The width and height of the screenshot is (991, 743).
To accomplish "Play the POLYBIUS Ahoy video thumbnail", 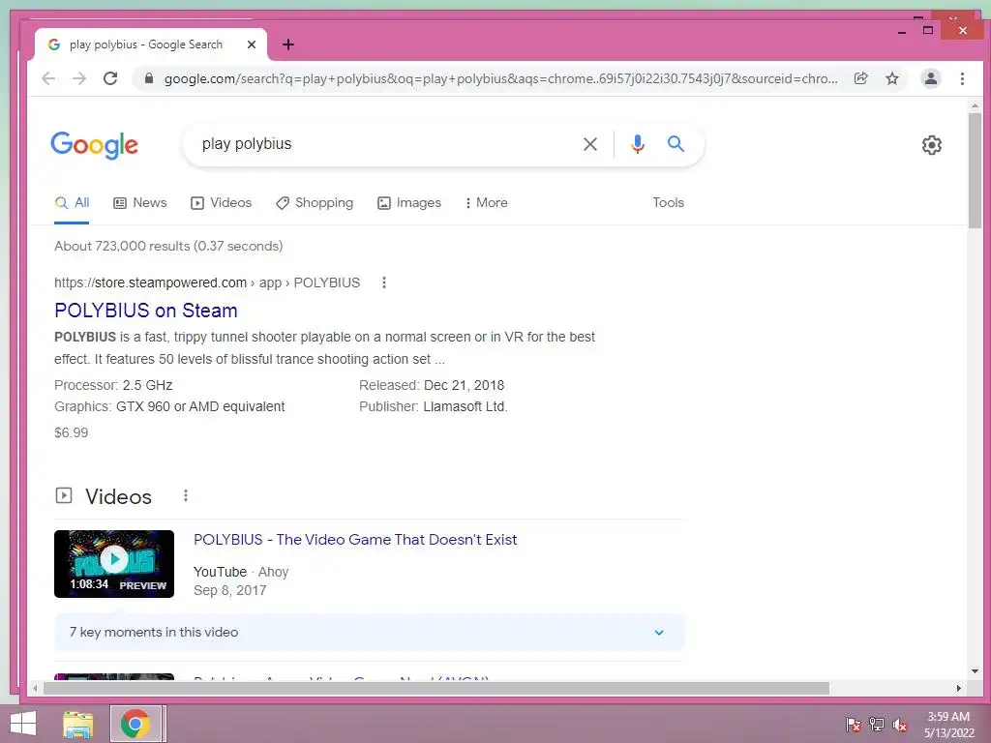I will click(x=114, y=564).
